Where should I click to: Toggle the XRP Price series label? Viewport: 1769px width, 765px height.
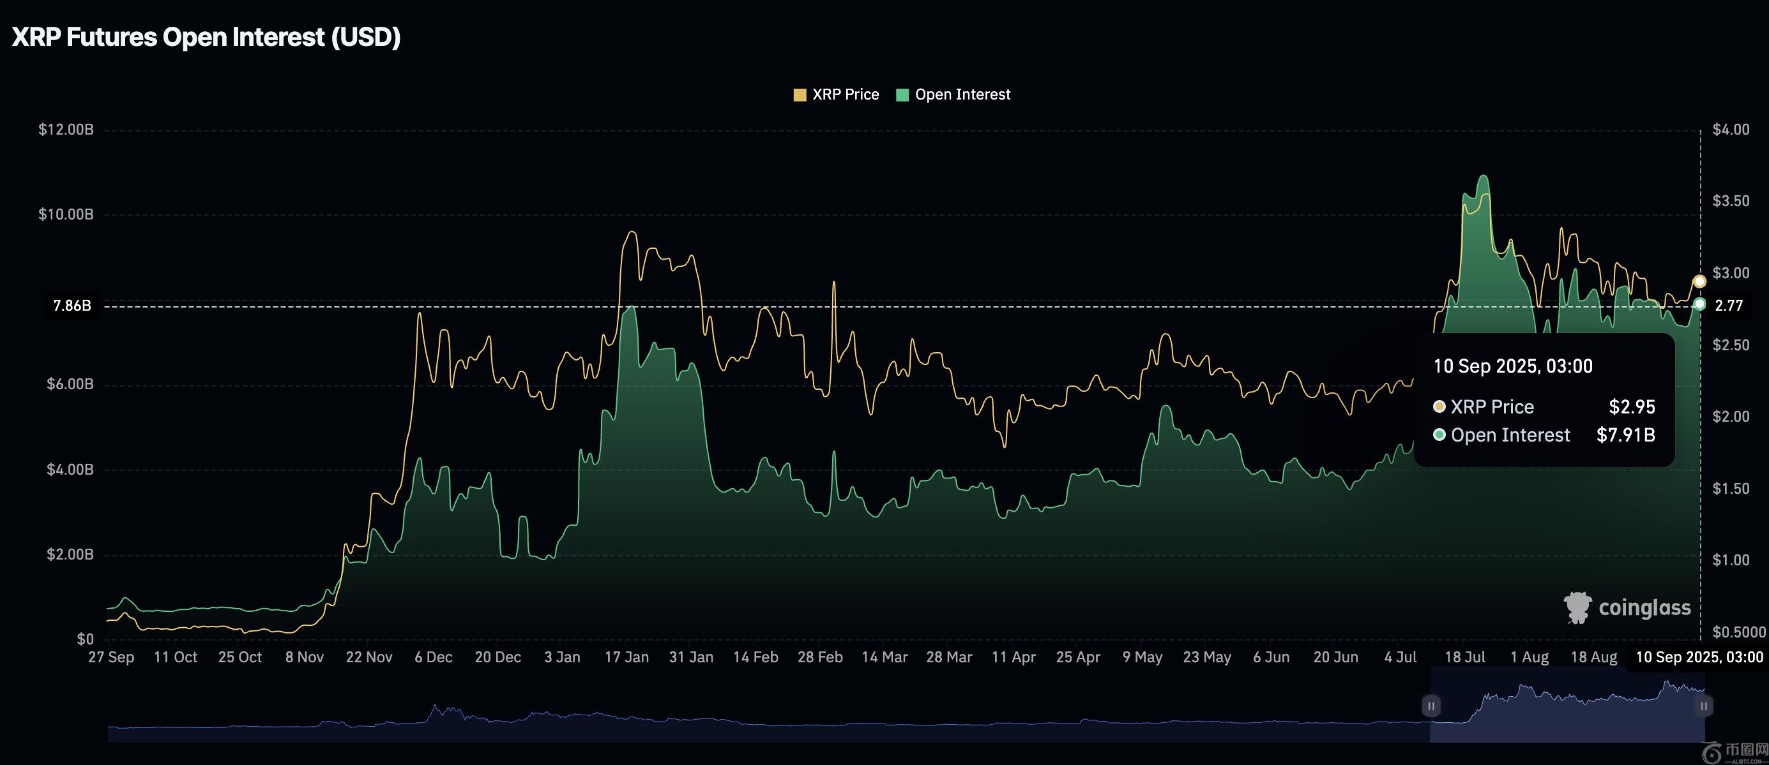point(846,94)
